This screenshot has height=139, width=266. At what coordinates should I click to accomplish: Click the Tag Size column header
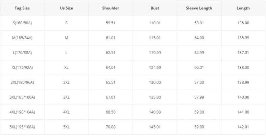click(22, 8)
